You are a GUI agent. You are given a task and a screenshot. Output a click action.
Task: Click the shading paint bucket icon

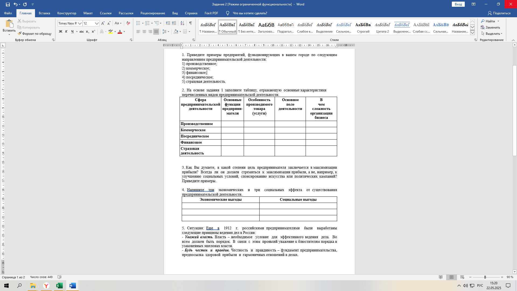[x=176, y=32]
